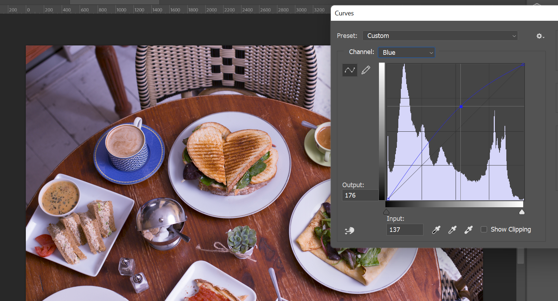
Task: Click the white point input slider
Action: pyautogui.click(x=522, y=212)
